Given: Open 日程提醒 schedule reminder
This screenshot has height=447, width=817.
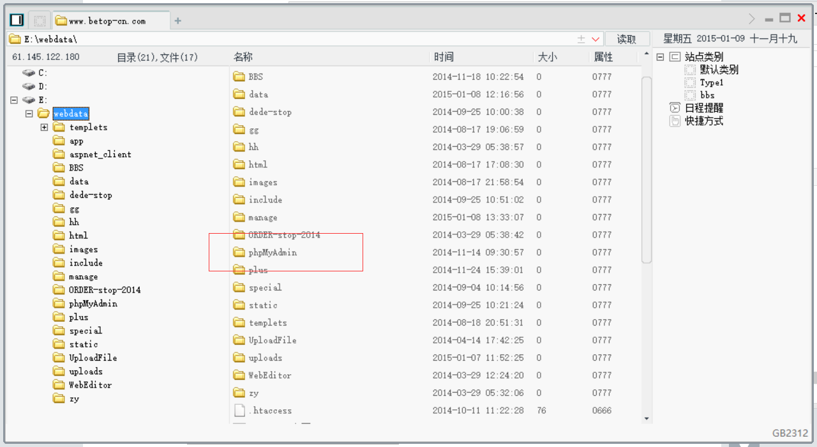Looking at the screenshot, I should pyautogui.click(x=704, y=108).
